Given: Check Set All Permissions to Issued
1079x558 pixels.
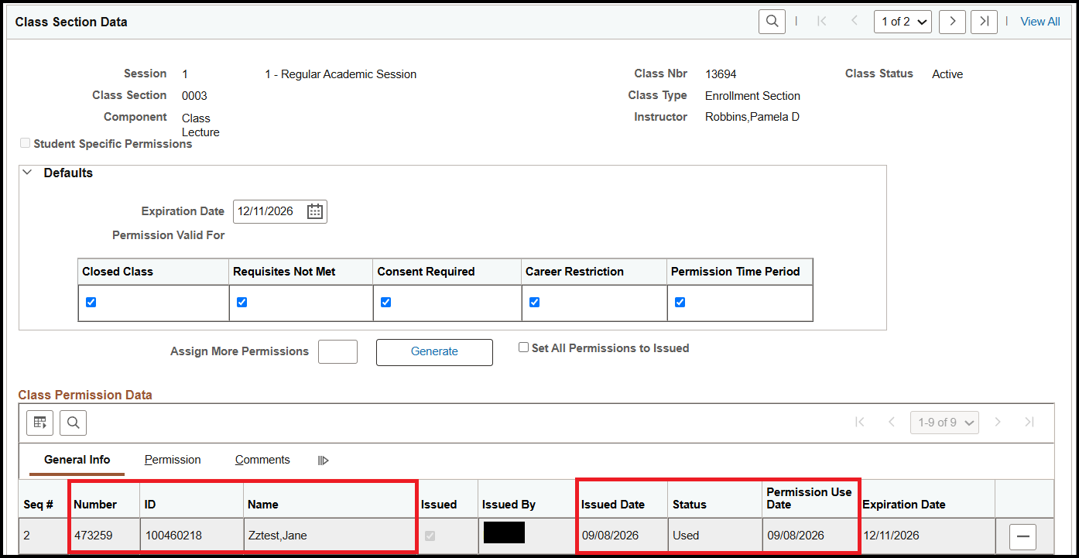Looking at the screenshot, I should (x=524, y=348).
